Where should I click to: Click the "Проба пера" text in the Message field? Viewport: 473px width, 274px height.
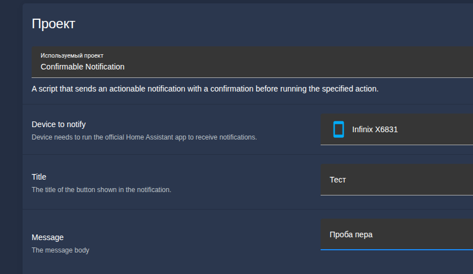[x=351, y=234]
